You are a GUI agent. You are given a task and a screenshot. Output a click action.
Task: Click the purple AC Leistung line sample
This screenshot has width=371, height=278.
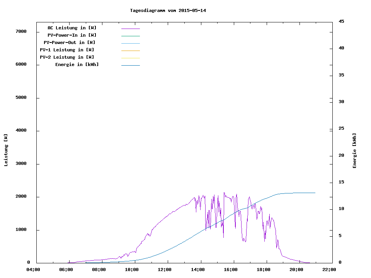coord(130,29)
